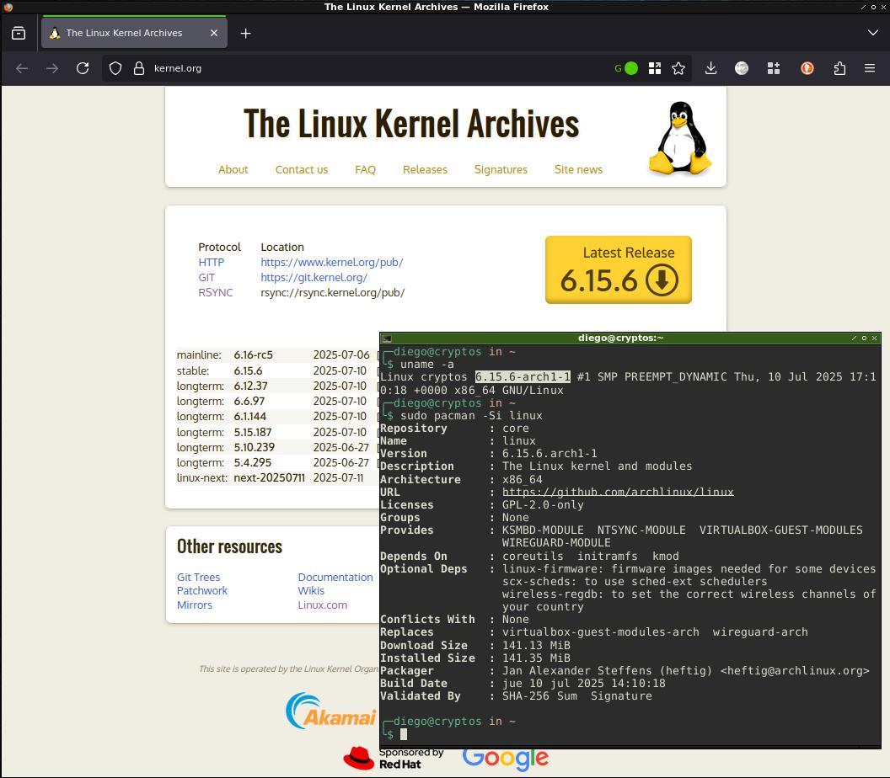This screenshot has width=890, height=778.
Task: Open the FAQ menu link
Action: click(x=365, y=169)
